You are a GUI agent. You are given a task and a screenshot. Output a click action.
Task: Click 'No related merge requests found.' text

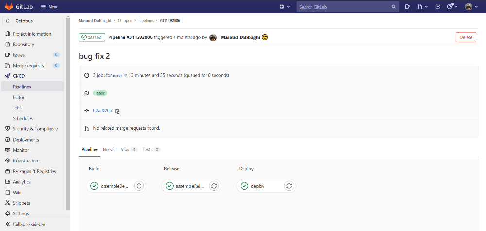(x=126, y=128)
